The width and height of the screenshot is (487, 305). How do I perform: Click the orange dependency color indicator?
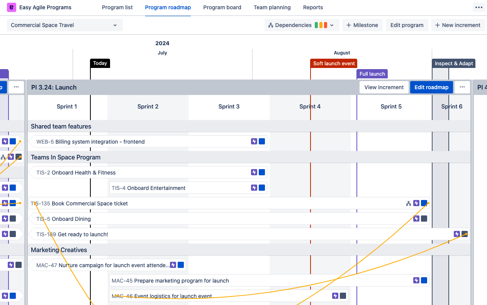pyautogui.click(x=321, y=25)
